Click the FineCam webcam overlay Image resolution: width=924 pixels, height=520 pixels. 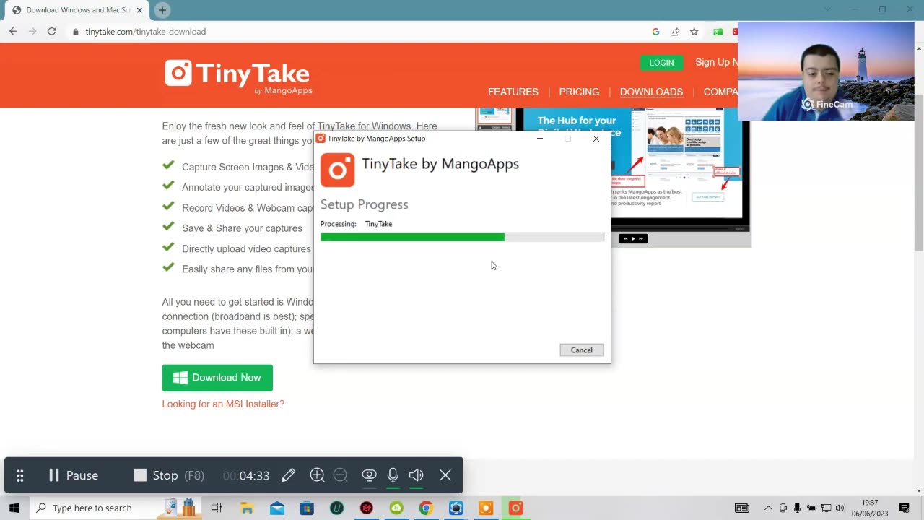pyautogui.click(x=826, y=71)
